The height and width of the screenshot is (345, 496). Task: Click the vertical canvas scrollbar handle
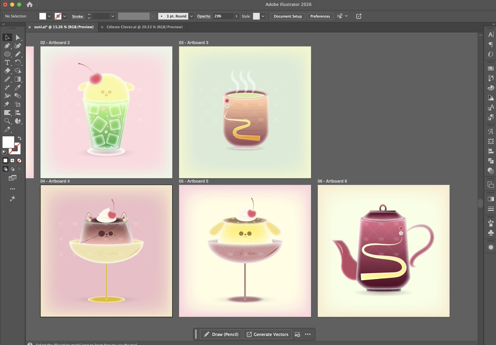click(x=480, y=203)
